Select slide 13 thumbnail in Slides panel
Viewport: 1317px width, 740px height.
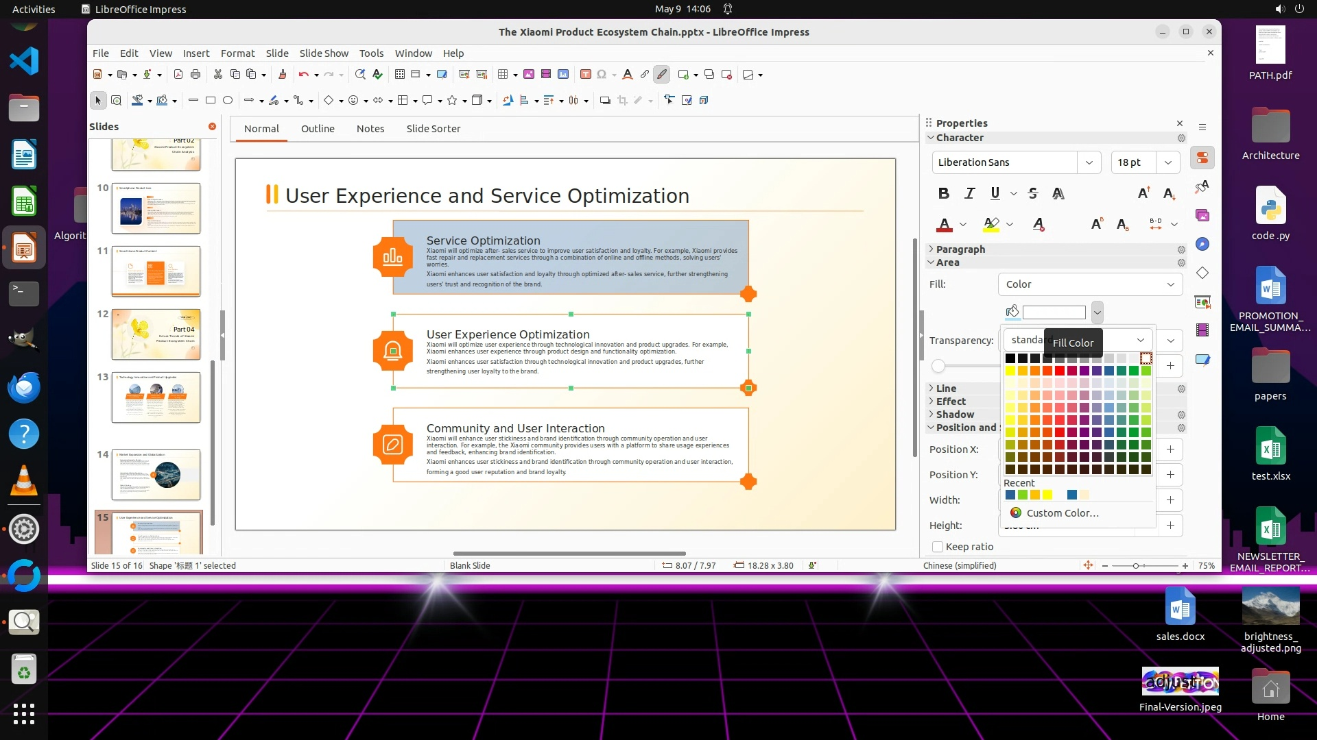156,397
